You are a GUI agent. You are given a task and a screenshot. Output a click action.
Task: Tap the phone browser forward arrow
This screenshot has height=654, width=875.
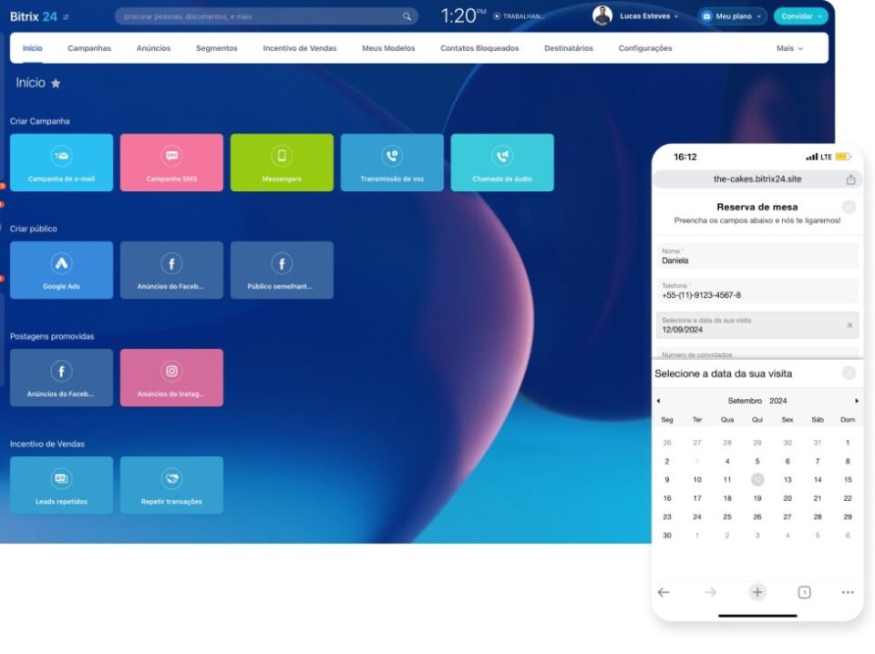click(x=710, y=592)
